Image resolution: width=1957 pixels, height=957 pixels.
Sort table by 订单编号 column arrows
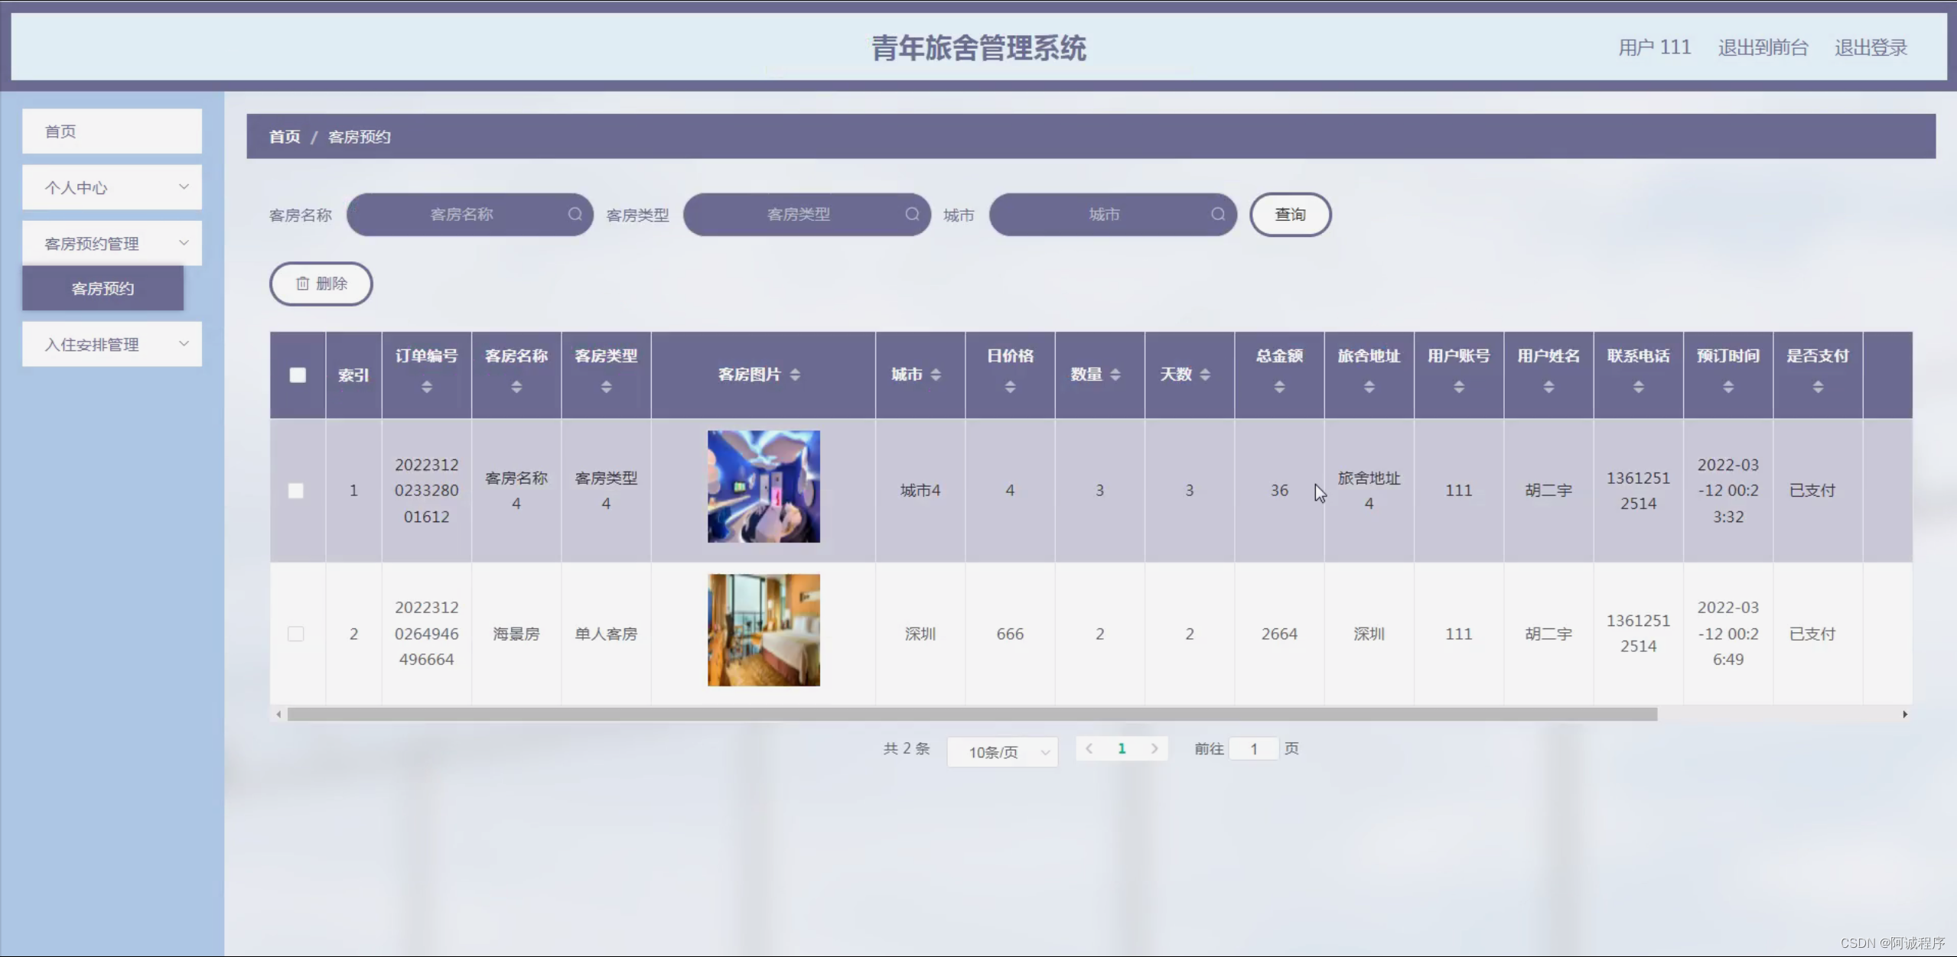click(427, 388)
